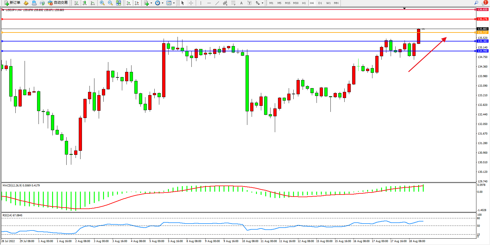Switch chart to candlestick mode
The height and width of the screenshot is (245, 490).
[x=85, y=3]
